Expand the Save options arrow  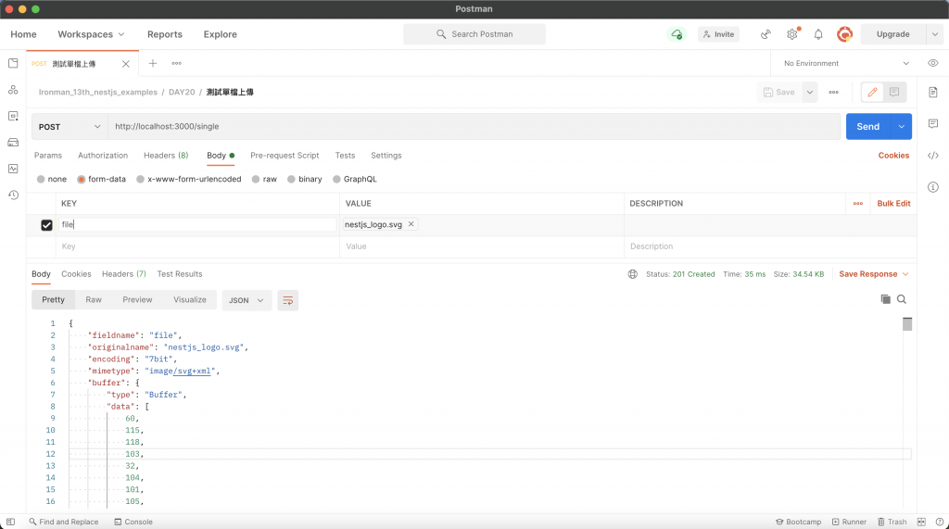(x=809, y=92)
